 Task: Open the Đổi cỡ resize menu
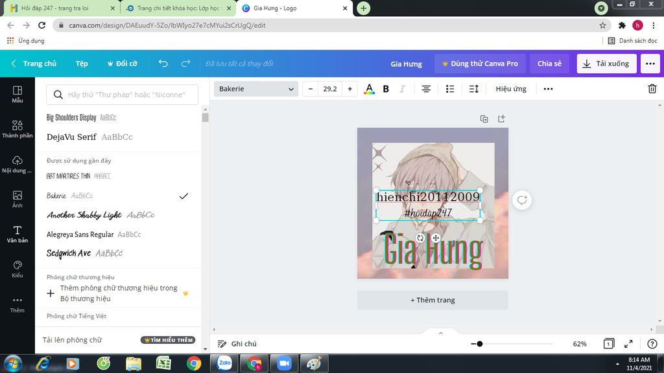tap(122, 63)
